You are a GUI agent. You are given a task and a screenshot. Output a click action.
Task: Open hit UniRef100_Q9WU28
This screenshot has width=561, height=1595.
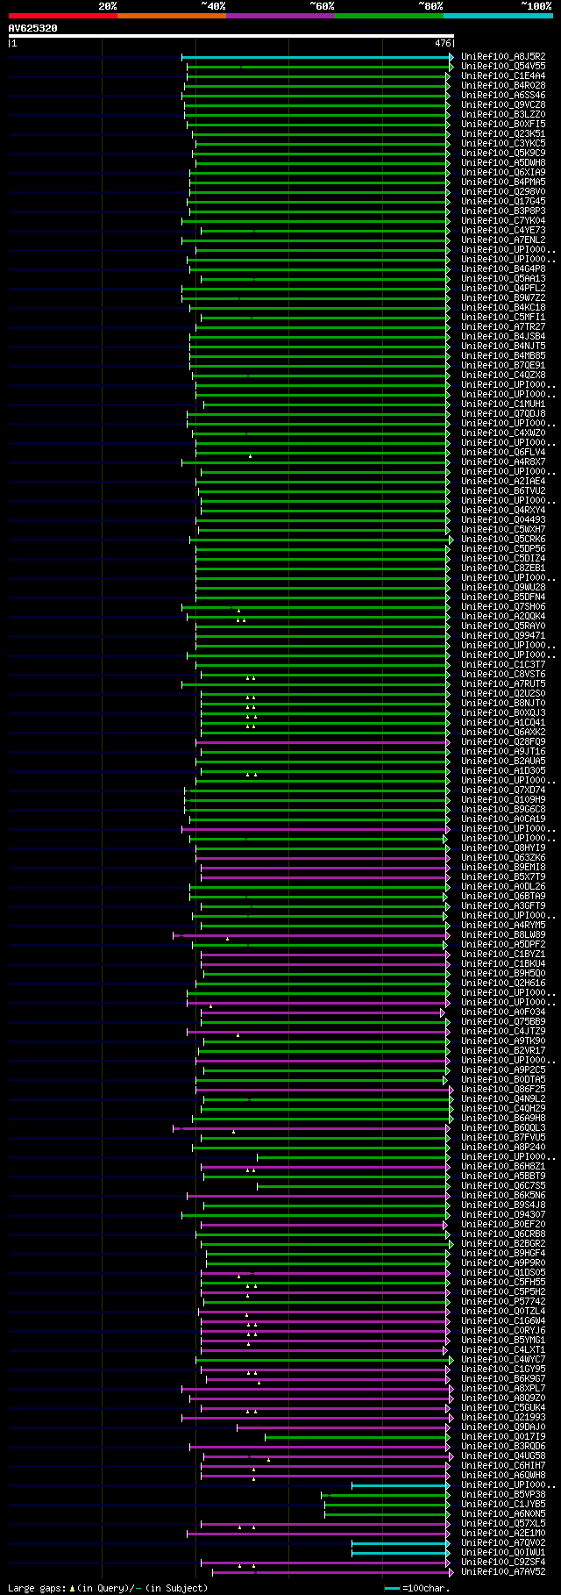503,587
